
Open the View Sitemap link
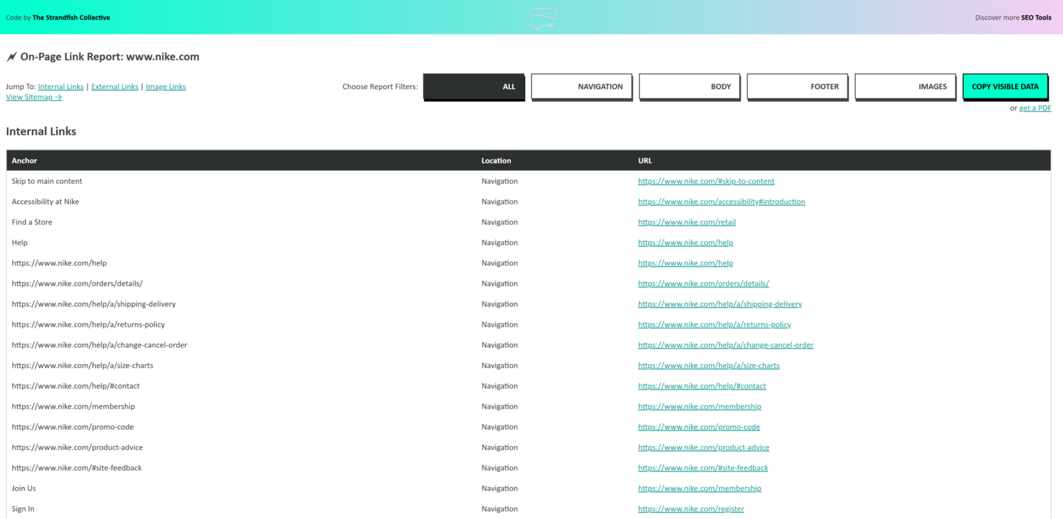click(34, 97)
